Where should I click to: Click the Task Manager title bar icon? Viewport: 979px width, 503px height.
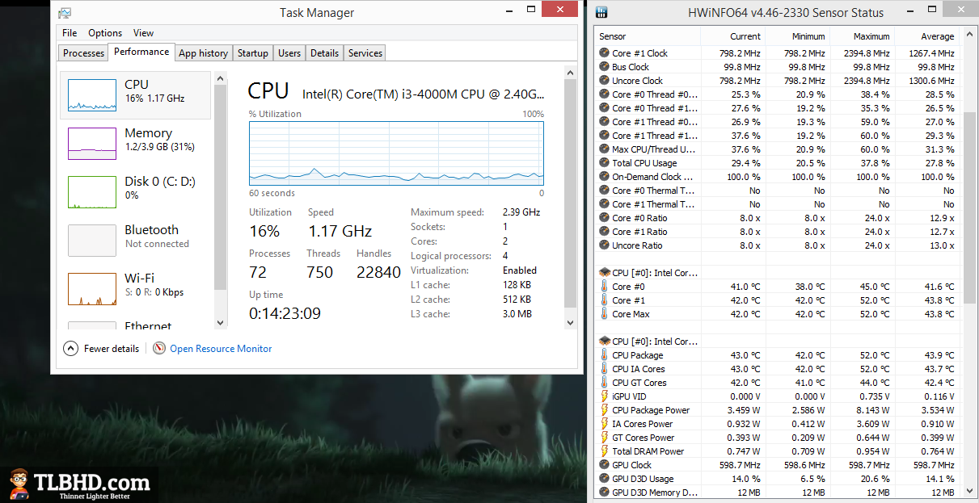65,12
